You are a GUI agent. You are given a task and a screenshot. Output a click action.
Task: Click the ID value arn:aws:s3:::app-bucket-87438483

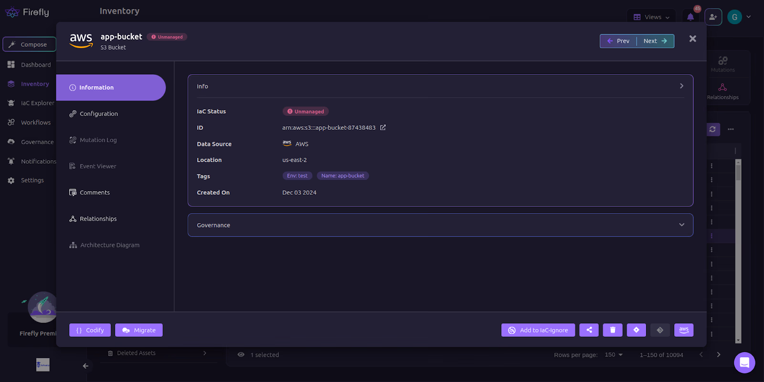coord(329,128)
